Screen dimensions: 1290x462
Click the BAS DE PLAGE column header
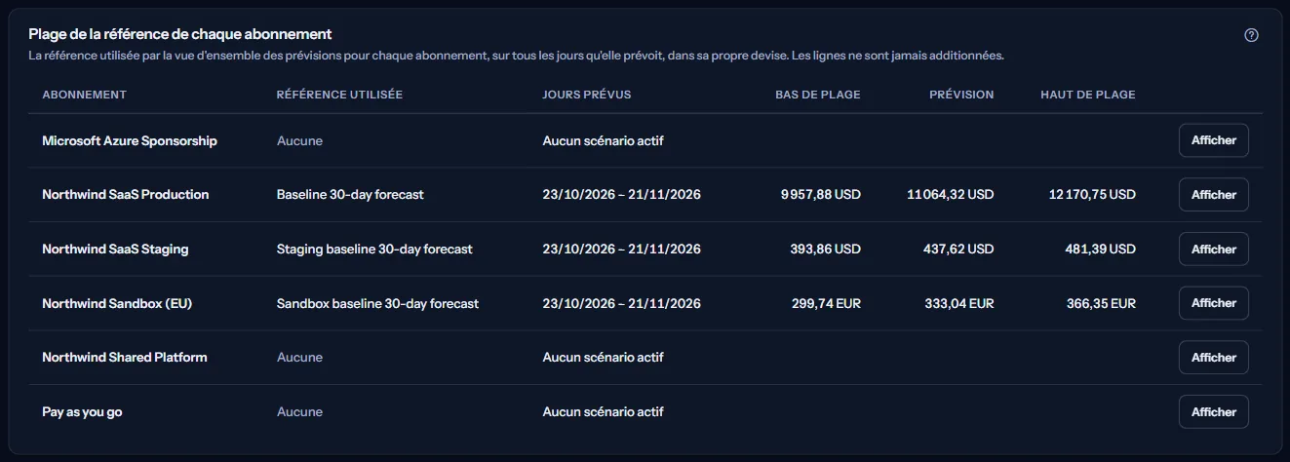pyautogui.click(x=818, y=95)
